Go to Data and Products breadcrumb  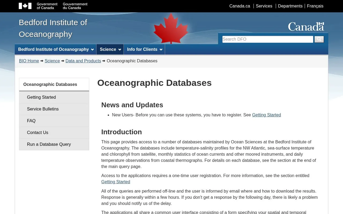[83, 61]
